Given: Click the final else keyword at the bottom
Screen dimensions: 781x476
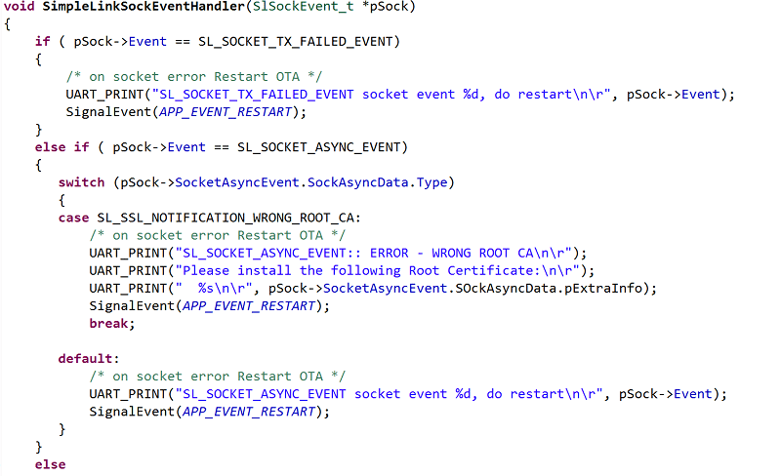Looking at the screenshot, I should (x=50, y=464).
